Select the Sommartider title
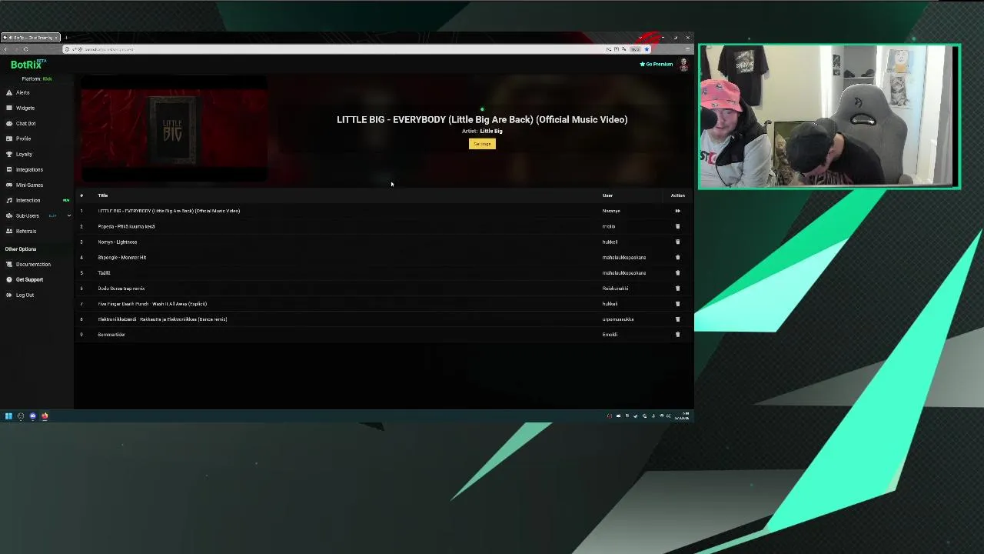Image resolution: width=984 pixels, height=554 pixels. [x=111, y=335]
